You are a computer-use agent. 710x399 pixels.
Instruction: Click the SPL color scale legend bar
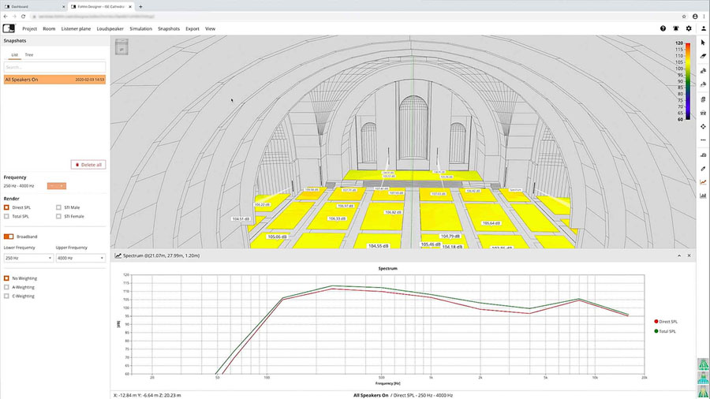[688, 81]
